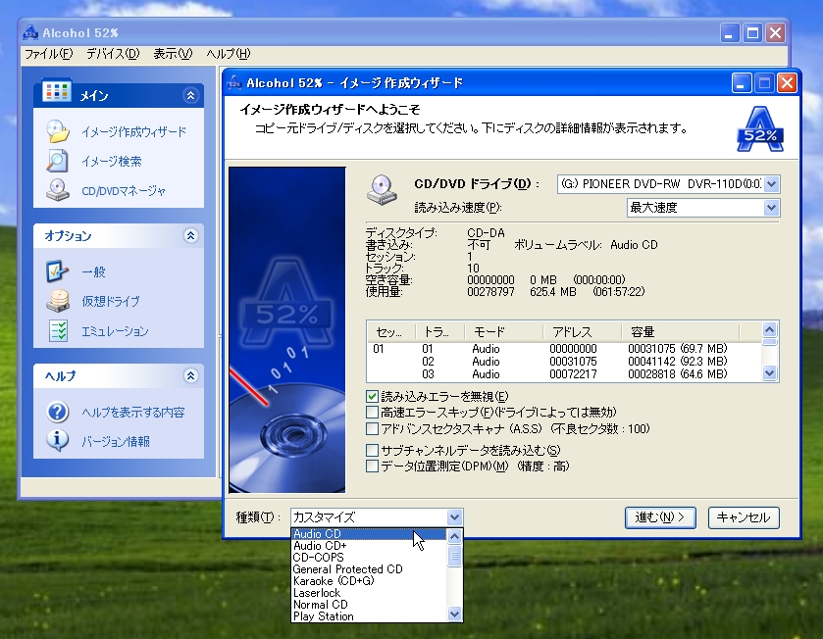This screenshot has height=639, width=823.
Task: Open 一般 options link
Action: point(93,272)
